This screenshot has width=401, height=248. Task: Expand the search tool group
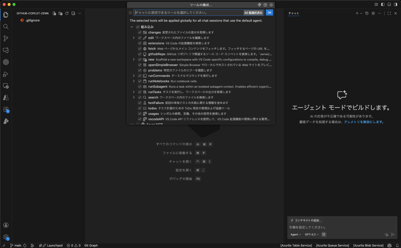134,97
